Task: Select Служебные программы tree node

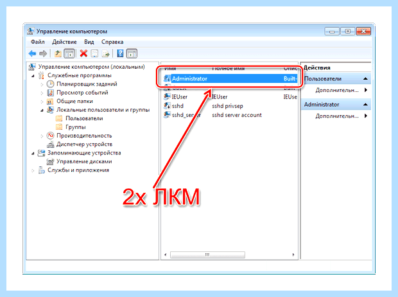Action: pos(80,75)
